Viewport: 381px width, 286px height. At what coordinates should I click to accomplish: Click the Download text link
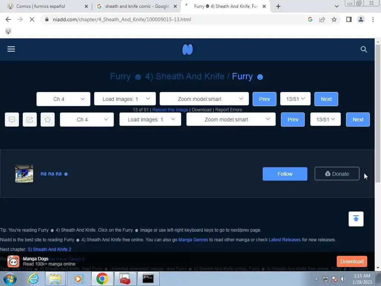[202, 110]
